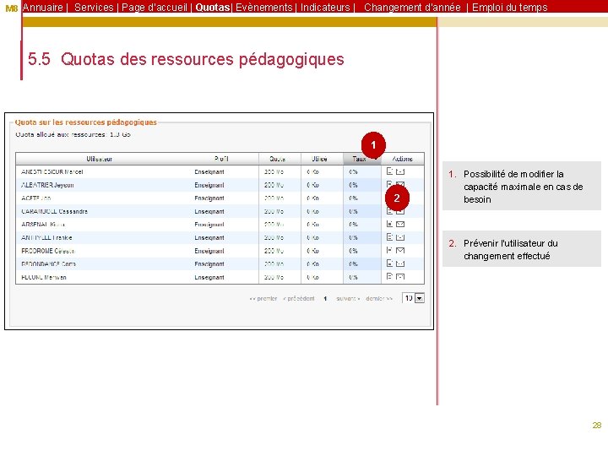
Task: Select user name ending in Cassandre
Action: point(54,211)
